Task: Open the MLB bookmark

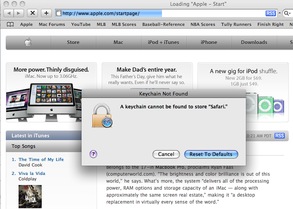Action: pyautogui.click(x=101, y=24)
